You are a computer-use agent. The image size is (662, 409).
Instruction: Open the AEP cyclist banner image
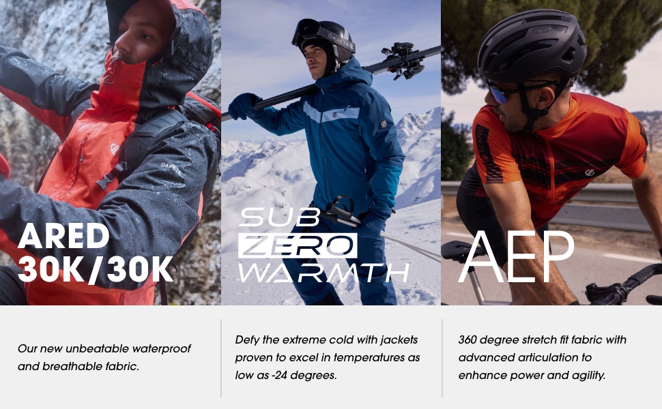coord(551,152)
